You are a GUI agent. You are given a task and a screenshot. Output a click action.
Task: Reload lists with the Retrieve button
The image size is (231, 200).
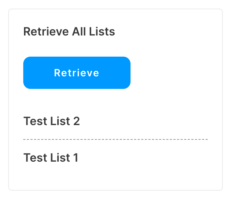pyautogui.click(x=77, y=73)
